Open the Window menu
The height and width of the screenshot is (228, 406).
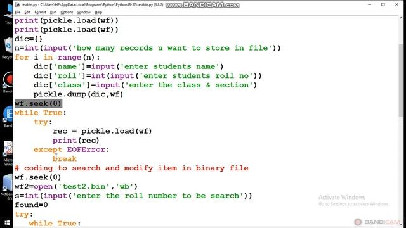(84, 12)
